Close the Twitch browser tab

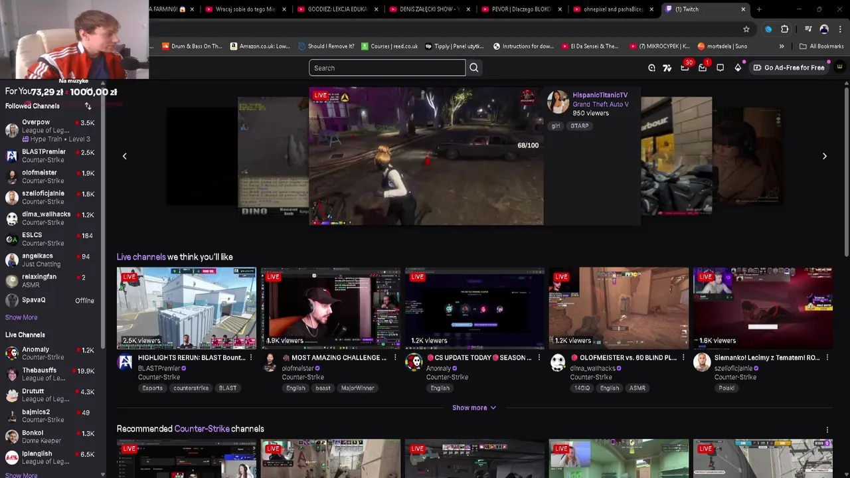click(x=743, y=9)
